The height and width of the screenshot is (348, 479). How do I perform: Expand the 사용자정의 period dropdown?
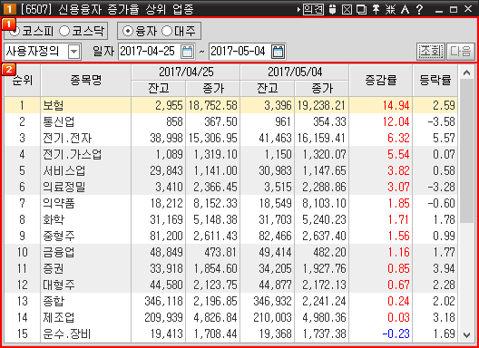tap(73, 52)
